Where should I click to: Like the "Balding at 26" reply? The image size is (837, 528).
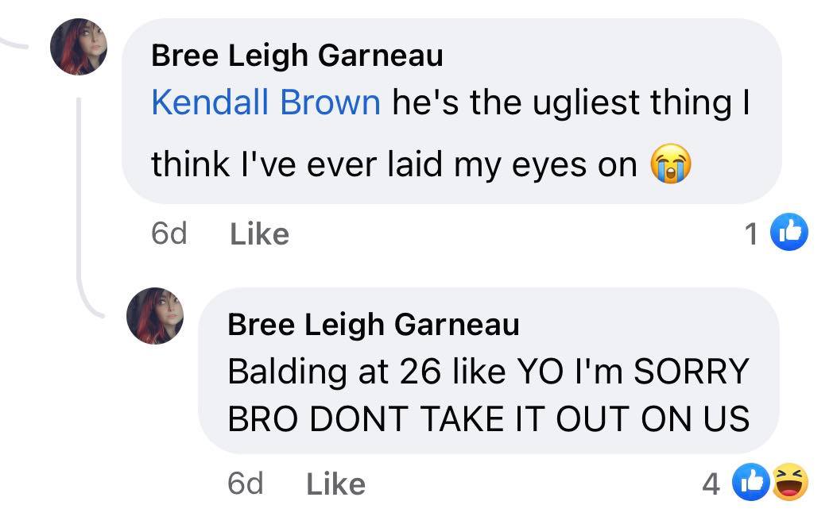[335, 484]
